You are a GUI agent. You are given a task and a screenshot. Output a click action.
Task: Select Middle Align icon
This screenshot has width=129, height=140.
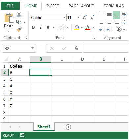tap(109, 14)
